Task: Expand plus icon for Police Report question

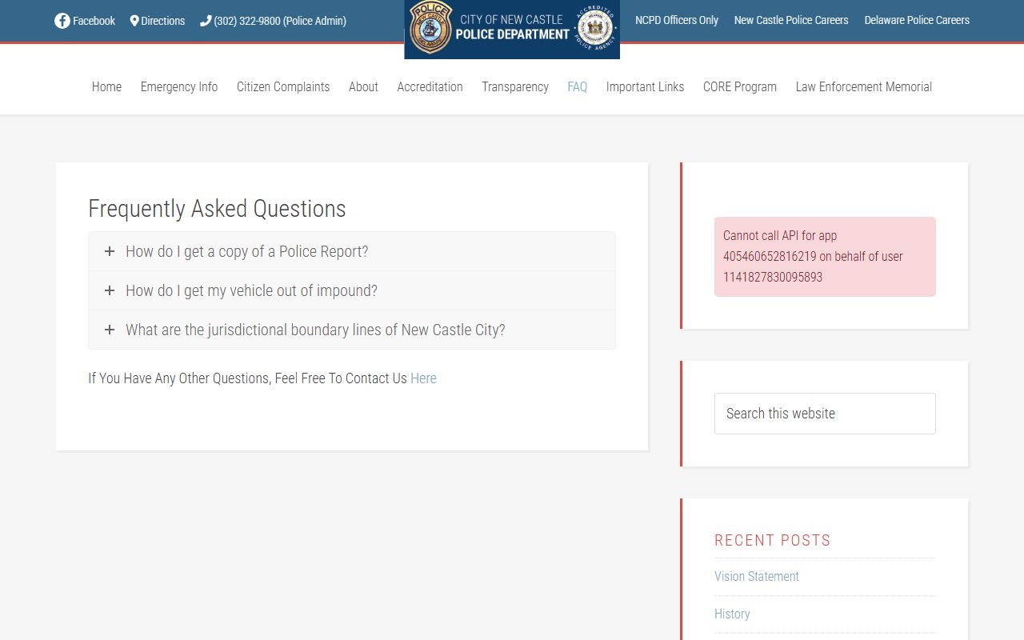Action: click(x=110, y=251)
